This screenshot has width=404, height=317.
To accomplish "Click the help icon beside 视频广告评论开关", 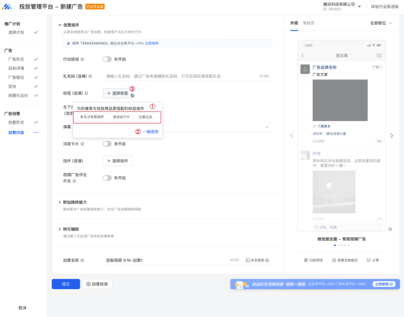I will coord(74,181).
